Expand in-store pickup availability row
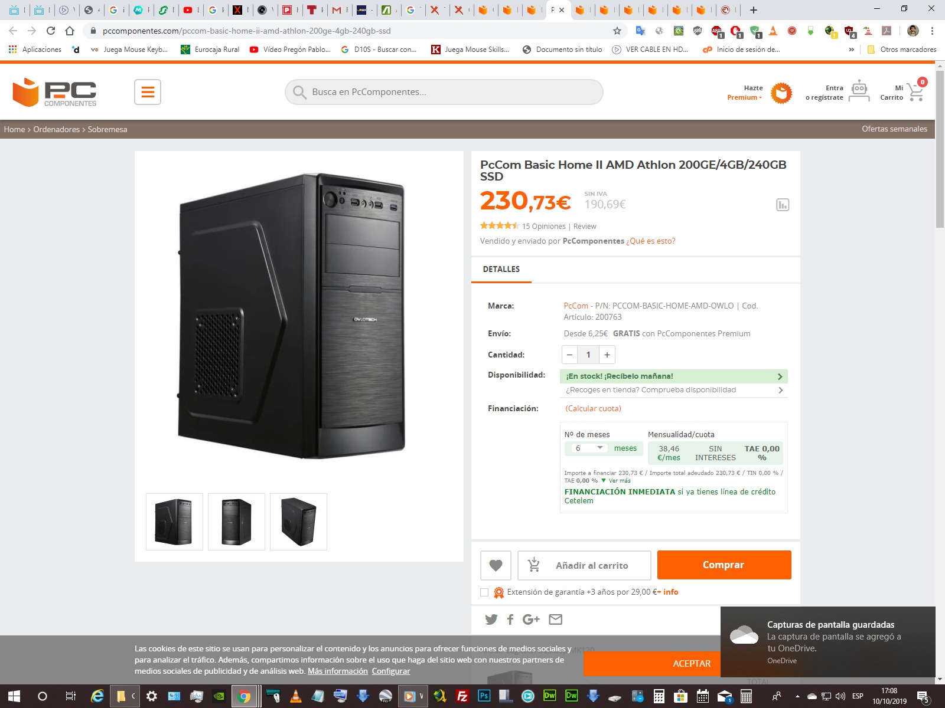 tap(673, 390)
